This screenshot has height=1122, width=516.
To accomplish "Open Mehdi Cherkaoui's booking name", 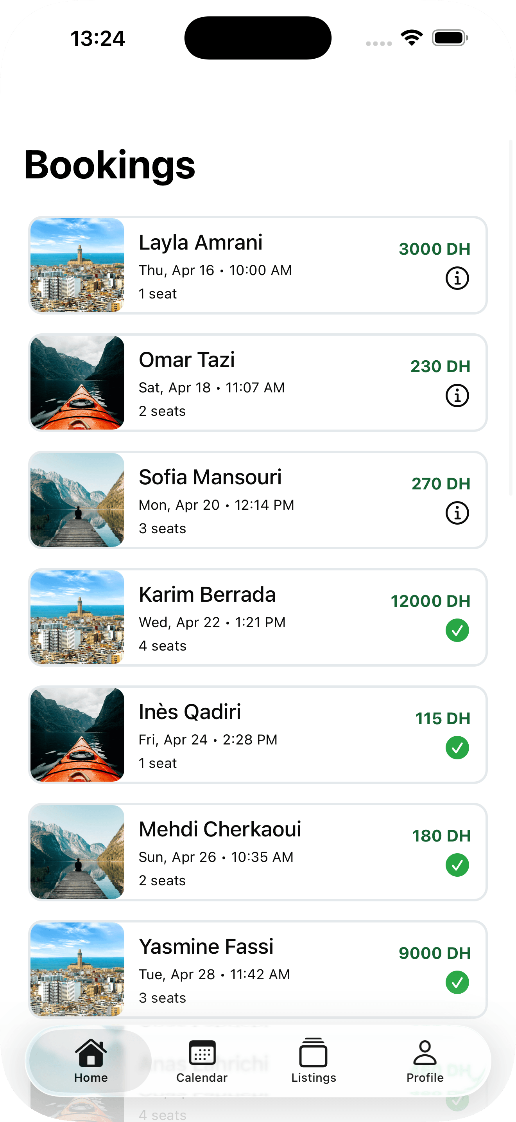I will 220,829.
